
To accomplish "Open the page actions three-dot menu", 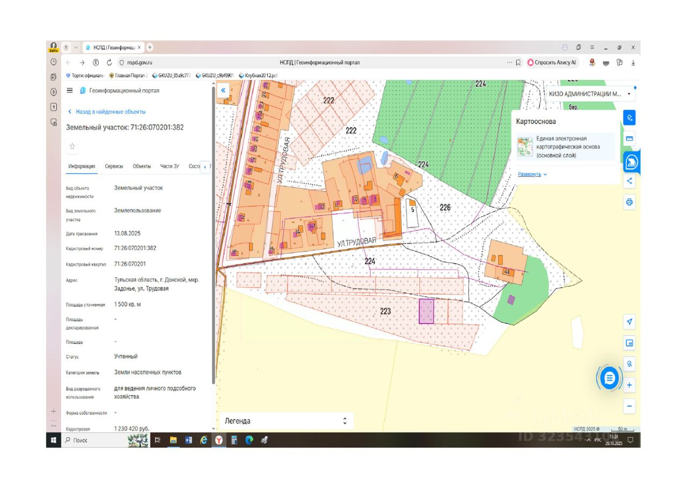I will 509,62.
